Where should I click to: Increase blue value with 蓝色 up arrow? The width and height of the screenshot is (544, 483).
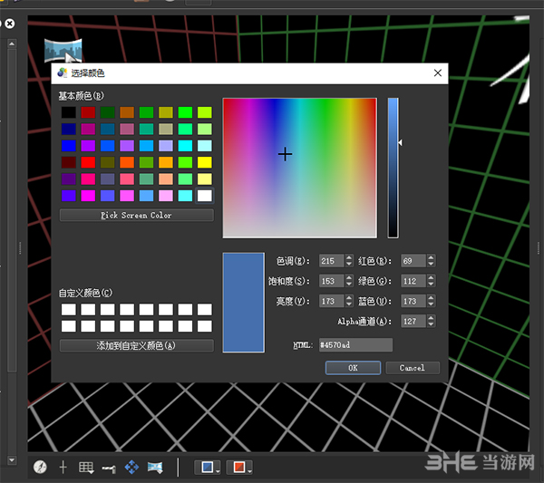pos(431,298)
